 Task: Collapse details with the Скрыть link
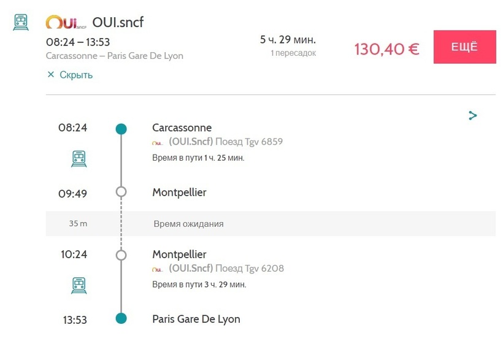click(76, 75)
